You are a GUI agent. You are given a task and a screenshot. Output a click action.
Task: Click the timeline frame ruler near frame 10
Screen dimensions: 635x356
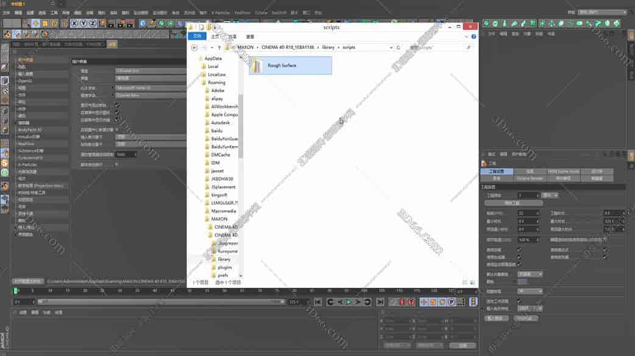[x=50, y=291]
